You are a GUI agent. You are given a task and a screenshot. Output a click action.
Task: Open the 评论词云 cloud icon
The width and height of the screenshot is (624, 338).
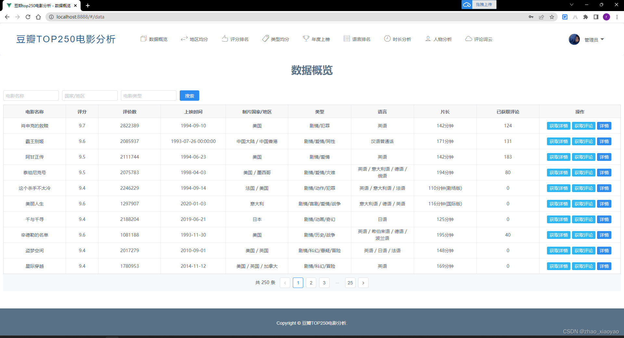(468, 39)
